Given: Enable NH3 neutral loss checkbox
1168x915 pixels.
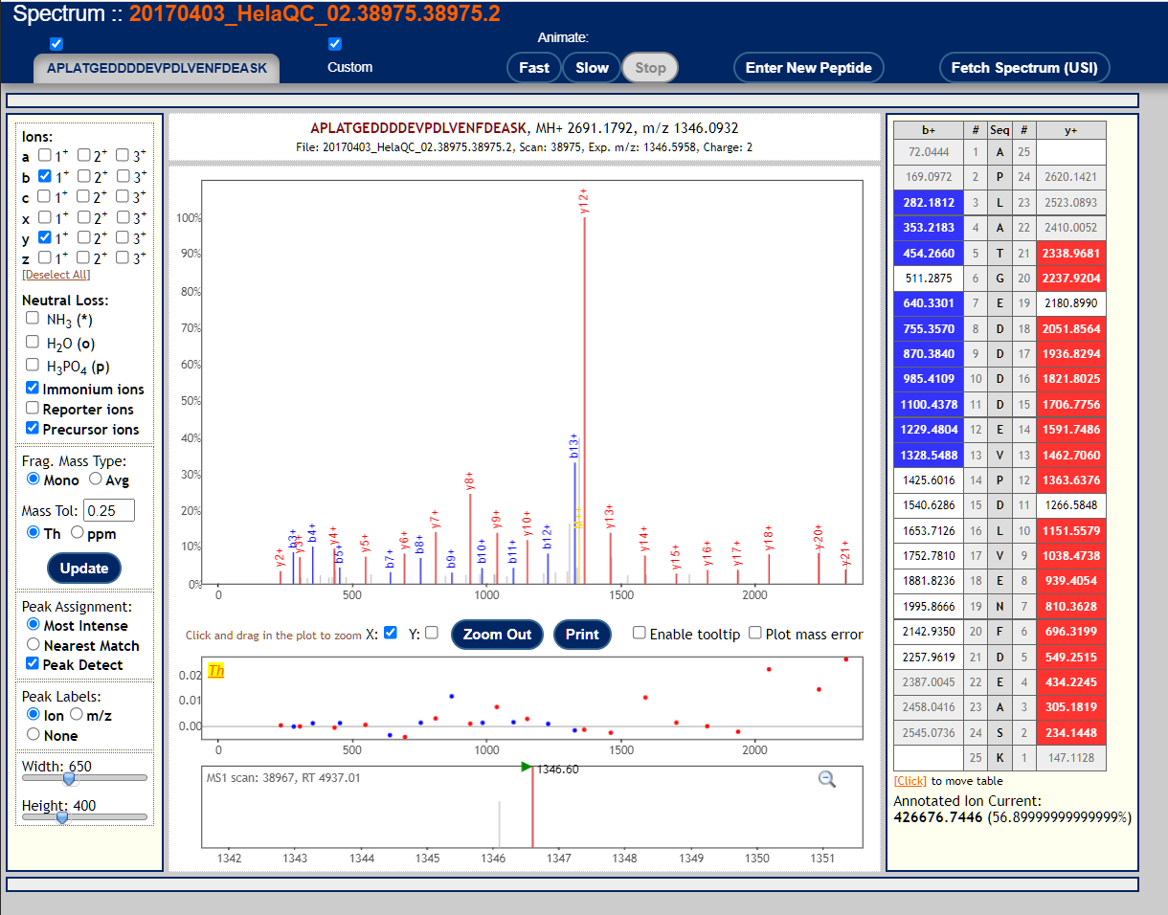Looking at the screenshot, I should pyautogui.click(x=34, y=318).
